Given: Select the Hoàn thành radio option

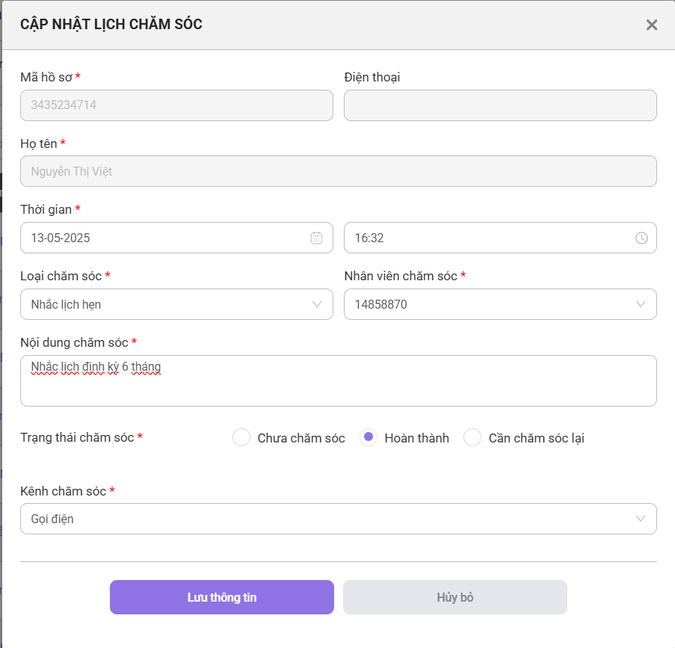Looking at the screenshot, I should point(369,437).
